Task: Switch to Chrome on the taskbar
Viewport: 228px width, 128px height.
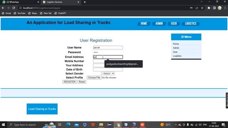Action: click(118, 125)
